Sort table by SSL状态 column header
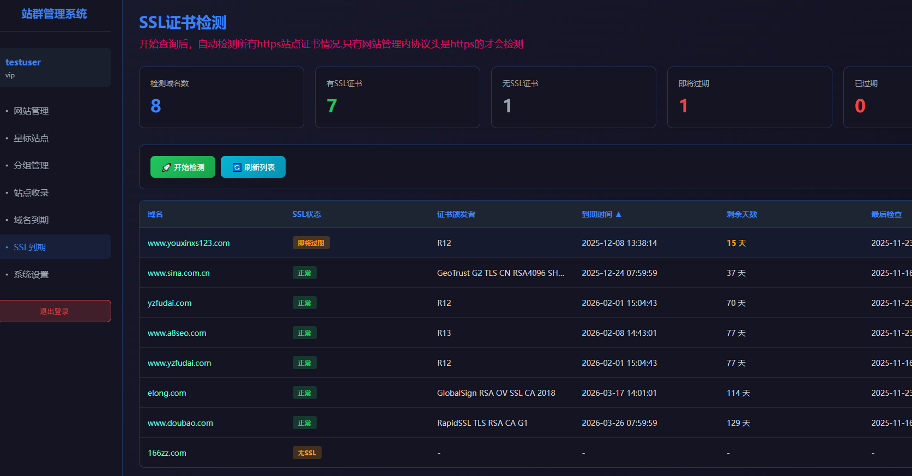The height and width of the screenshot is (476, 912). click(306, 214)
